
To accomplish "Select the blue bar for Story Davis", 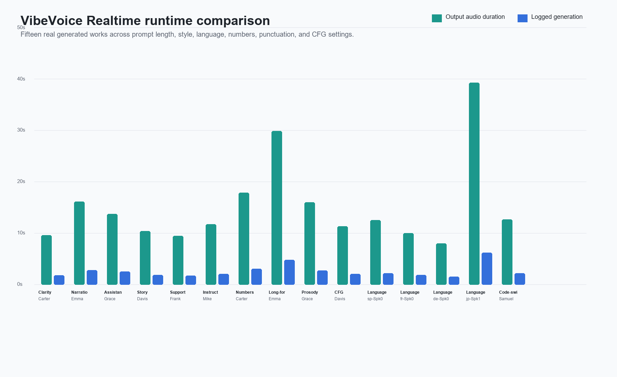I will click(158, 280).
